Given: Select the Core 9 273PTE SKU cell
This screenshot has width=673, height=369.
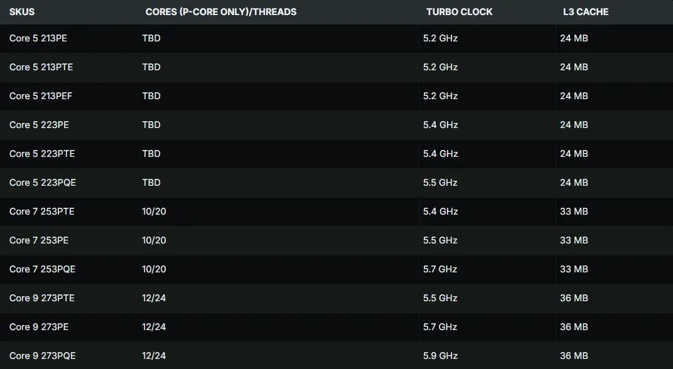Looking at the screenshot, I should [x=42, y=298].
